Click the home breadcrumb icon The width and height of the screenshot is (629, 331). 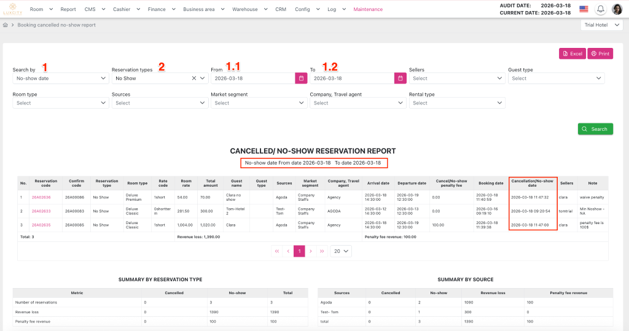pyautogui.click(x=6, y=25)
